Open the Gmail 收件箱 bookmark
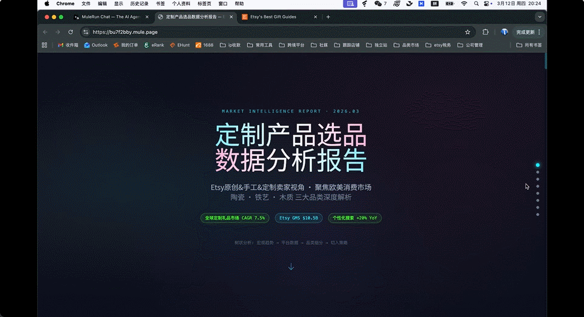This screenshot has width=584, height=317. 68,45
